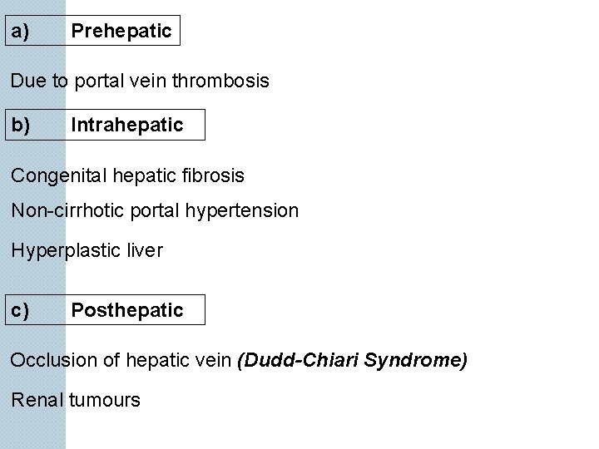
Task: Click 'Due to portal vein thrombosis' text
Action: [x=140, y=81]
